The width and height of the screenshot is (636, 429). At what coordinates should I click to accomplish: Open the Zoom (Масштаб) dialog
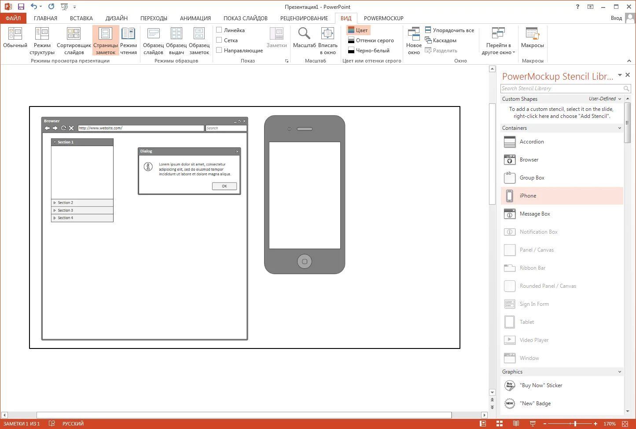pyautogui.click(x=304, y=38)
